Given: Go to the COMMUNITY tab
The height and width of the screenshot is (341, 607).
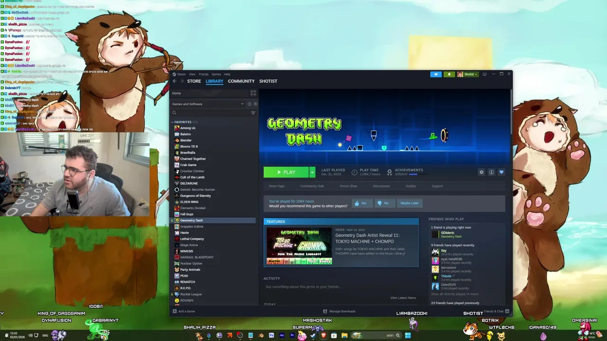Looking at the screenshot, I should 241,81.
